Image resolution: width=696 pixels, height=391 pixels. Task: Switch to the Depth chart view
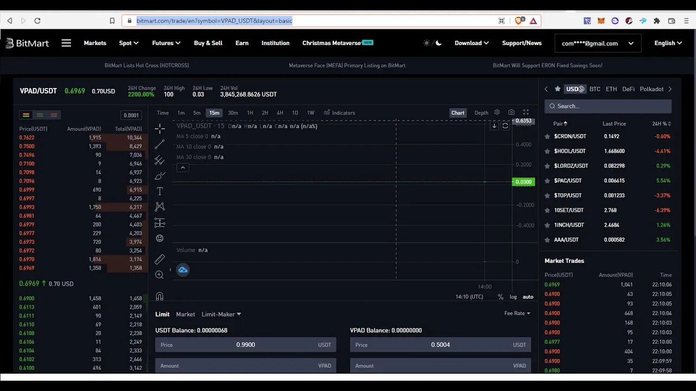(x=481, y=113)
